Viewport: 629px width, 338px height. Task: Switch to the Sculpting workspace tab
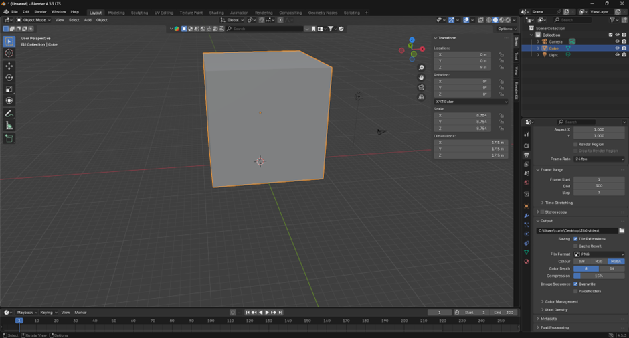pyautogui.click(x=139, y=12)
